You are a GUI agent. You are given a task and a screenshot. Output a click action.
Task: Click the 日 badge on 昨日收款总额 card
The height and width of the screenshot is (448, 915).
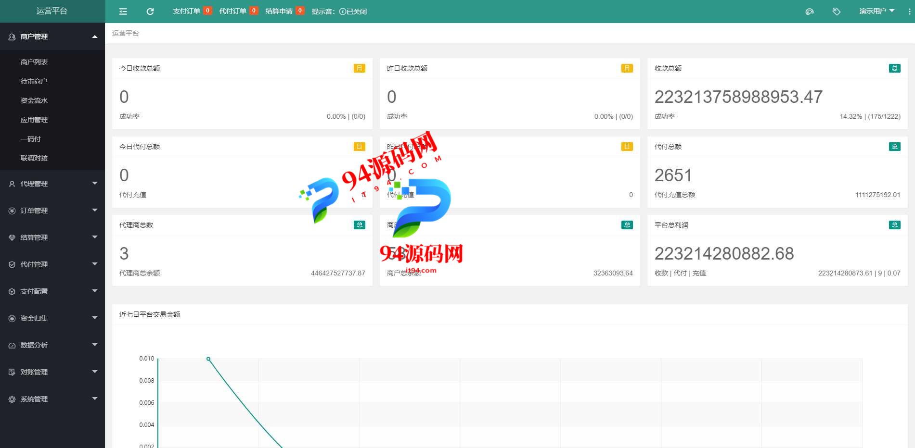click(x=627, y=68)
